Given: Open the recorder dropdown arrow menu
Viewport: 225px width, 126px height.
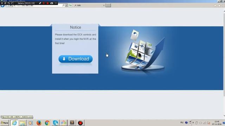Looking at the screenshot, I should click(2, 3).
